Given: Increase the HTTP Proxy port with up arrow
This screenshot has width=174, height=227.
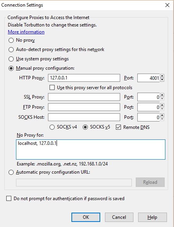Looking at the screenshot, I should (162, 76).
